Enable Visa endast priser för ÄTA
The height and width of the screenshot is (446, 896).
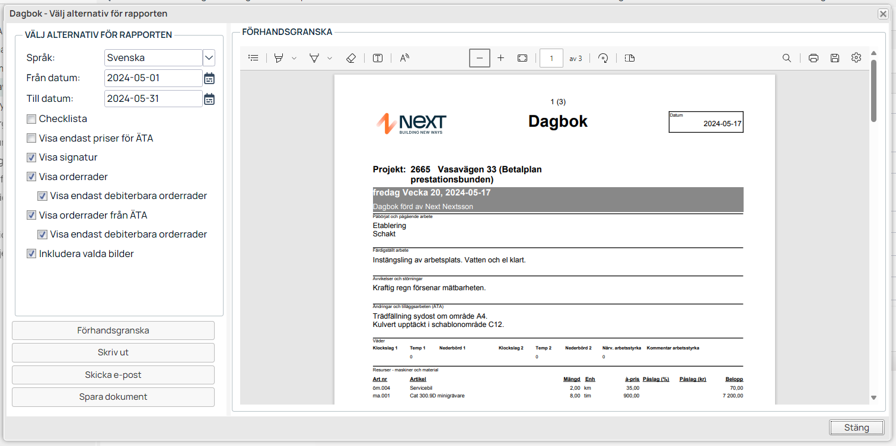point(31,139)
